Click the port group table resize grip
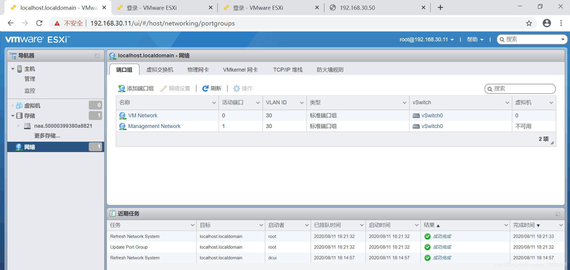This screenshot has height=270, width=570. tap(552, 143)
